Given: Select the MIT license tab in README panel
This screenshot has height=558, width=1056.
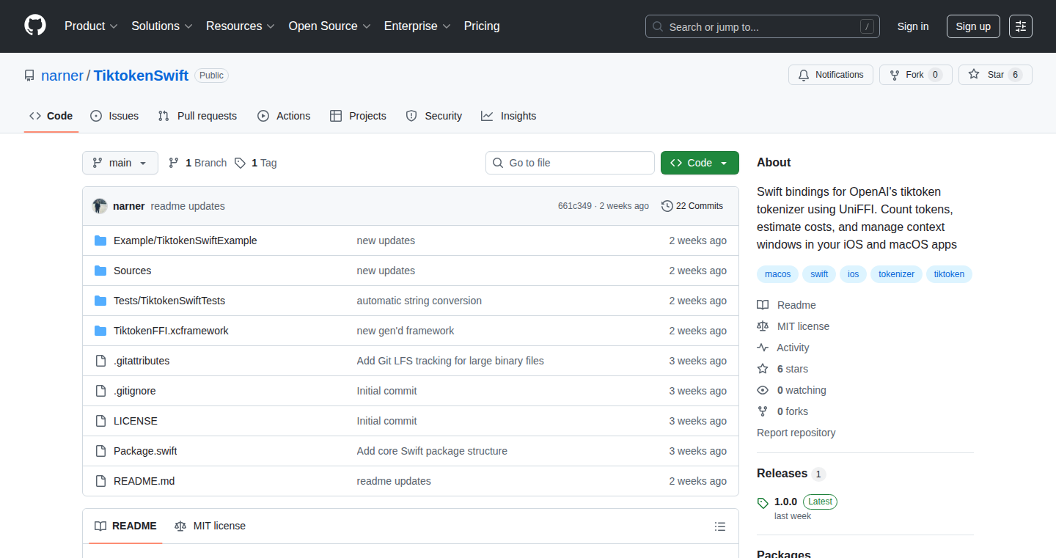Looking at the screenshot, I should [210, 526].
